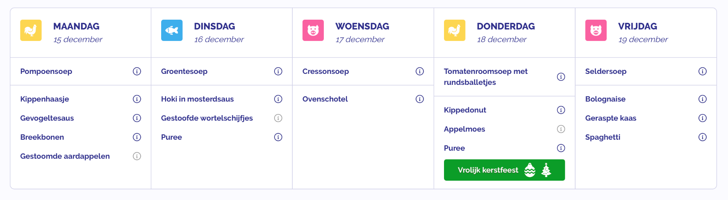
Task: Open info for Pompoensoep
Action: tap(137, 71)
